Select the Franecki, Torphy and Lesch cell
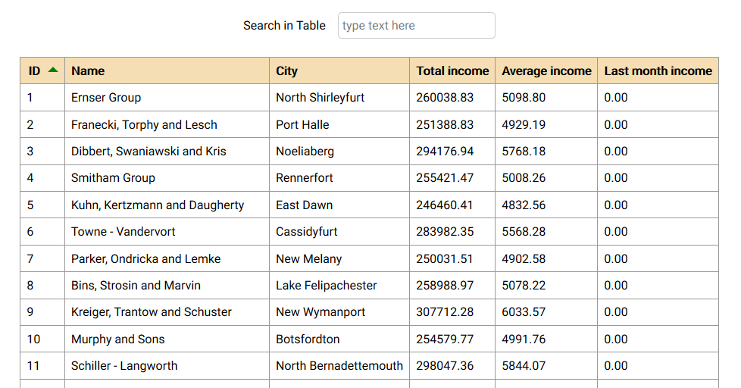 point(167,124)
